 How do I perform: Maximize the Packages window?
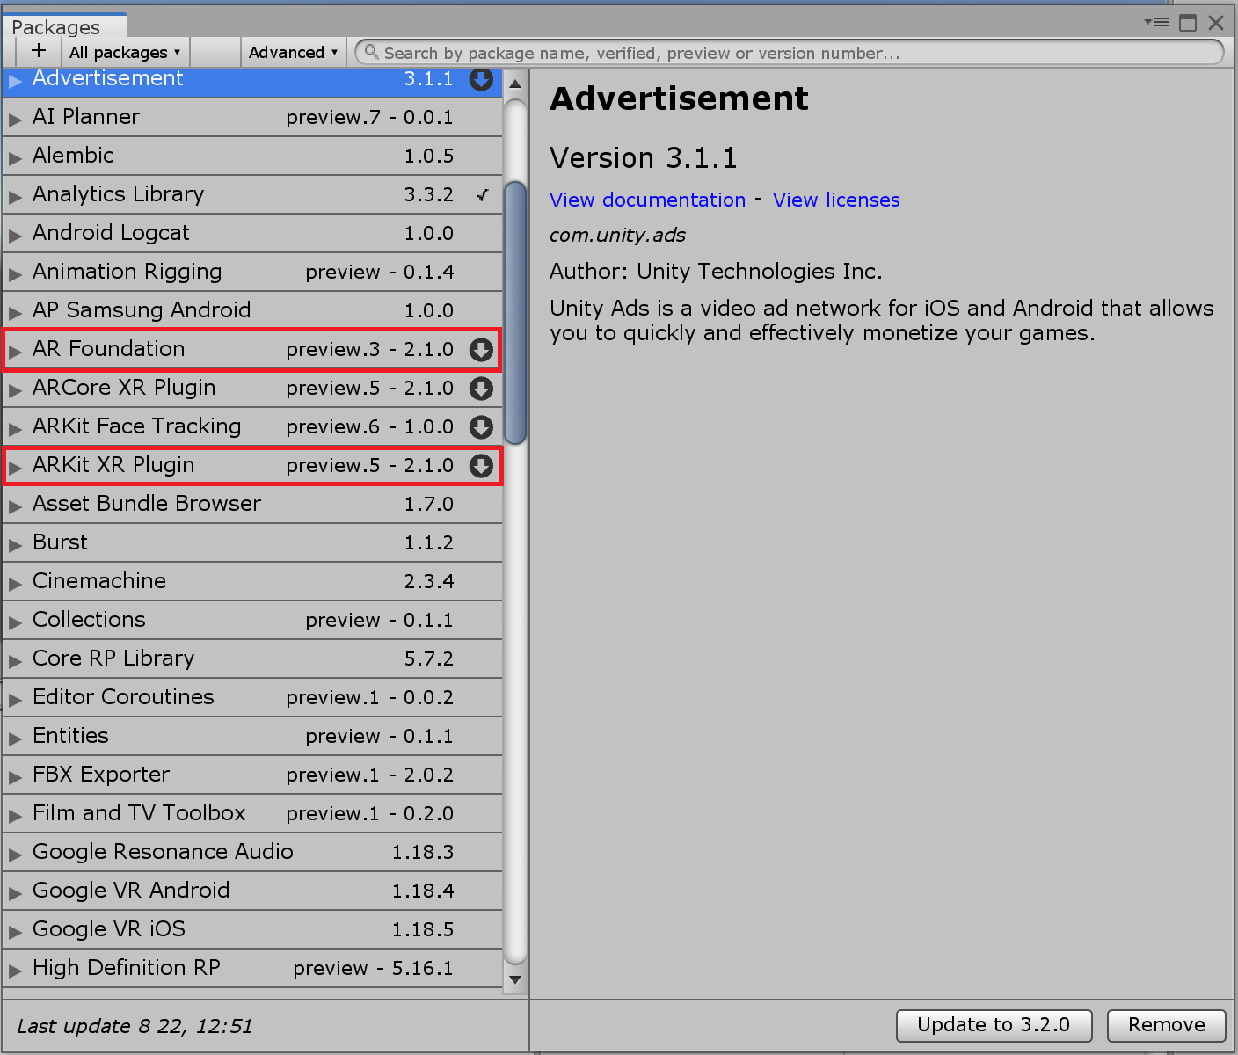point(1187,23)
